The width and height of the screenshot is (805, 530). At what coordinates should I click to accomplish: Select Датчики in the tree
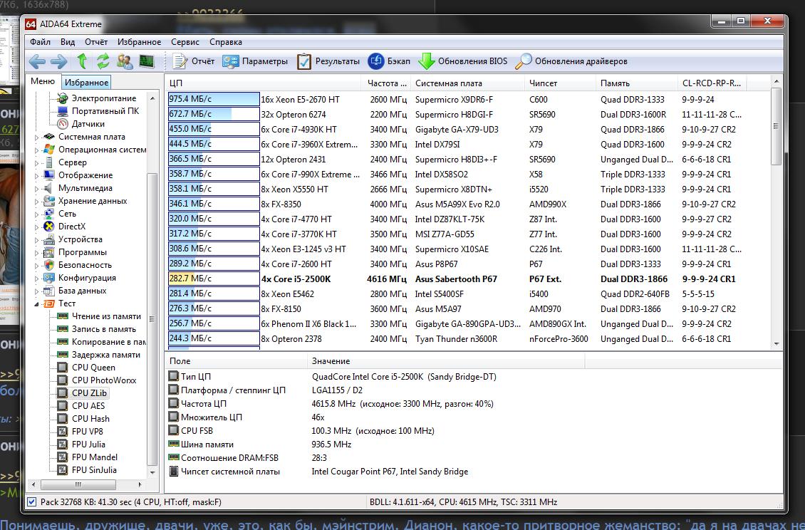click(x=88, y=124)
